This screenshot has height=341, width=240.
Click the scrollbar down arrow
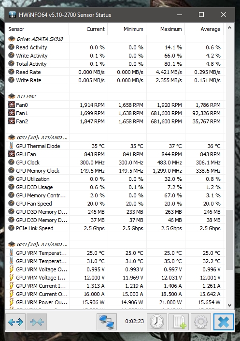click(x=229, y=305)
